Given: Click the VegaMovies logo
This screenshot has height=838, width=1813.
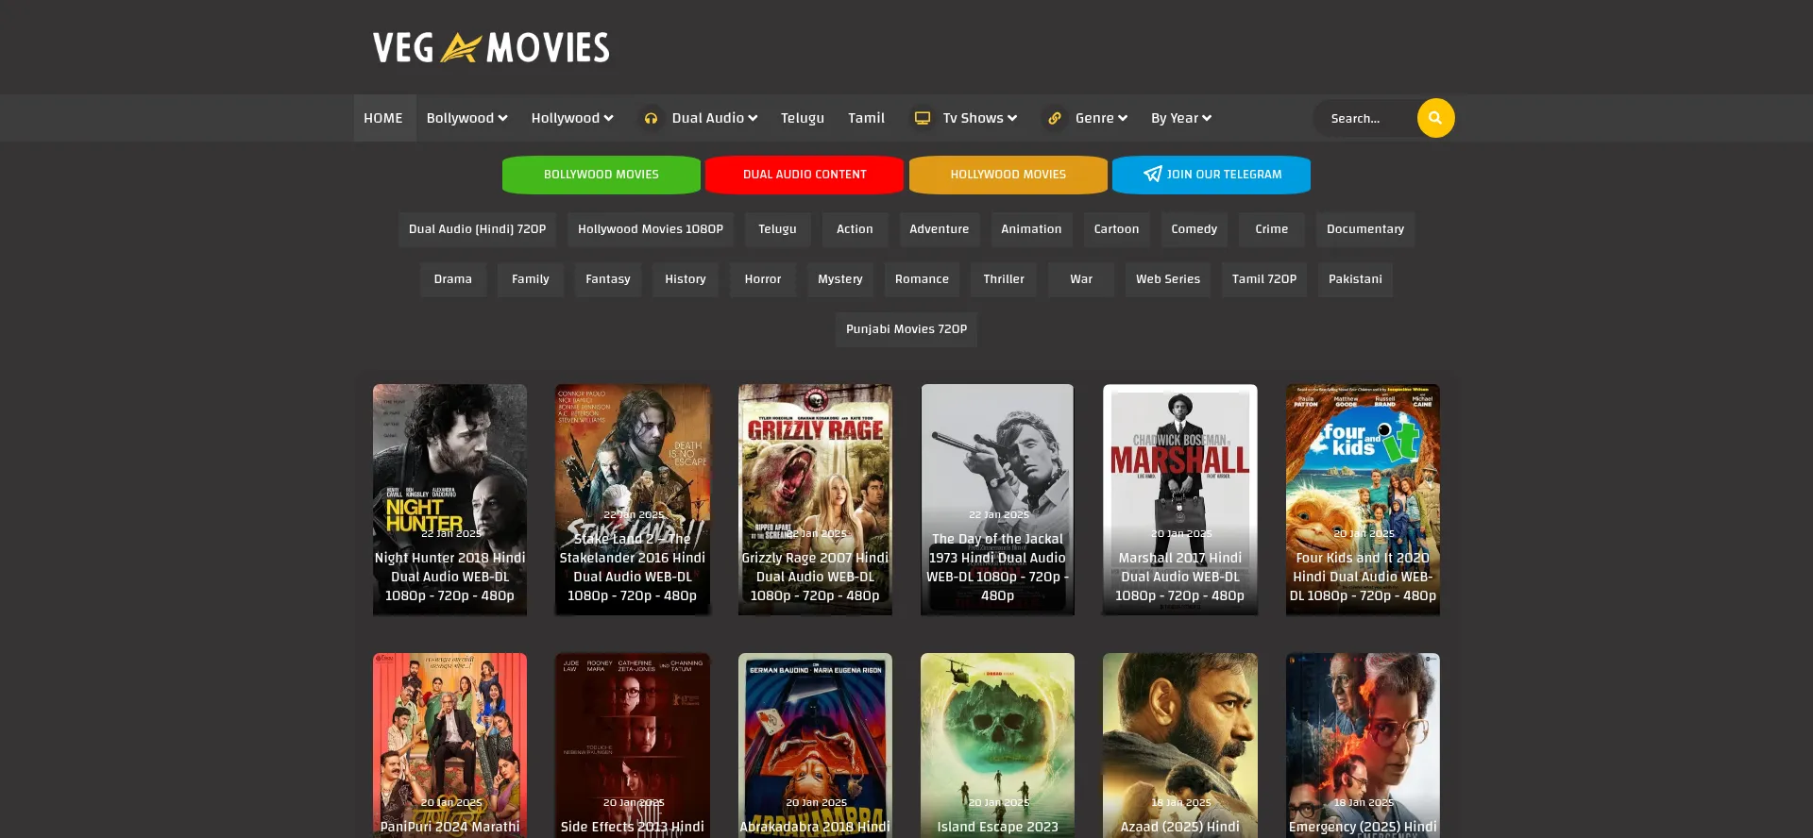Looking at the screenshot, I should pos(491,47).
